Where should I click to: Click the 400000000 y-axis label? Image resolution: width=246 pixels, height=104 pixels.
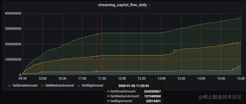click(13, 14)
